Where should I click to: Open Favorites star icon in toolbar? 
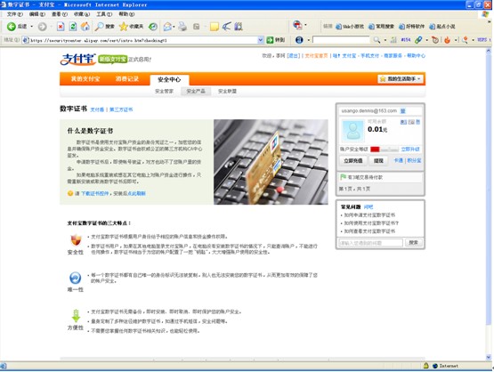[123, 27]
